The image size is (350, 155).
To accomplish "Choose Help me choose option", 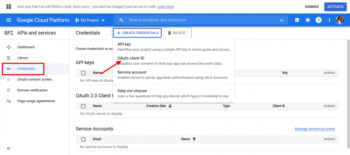I will 174,93.
